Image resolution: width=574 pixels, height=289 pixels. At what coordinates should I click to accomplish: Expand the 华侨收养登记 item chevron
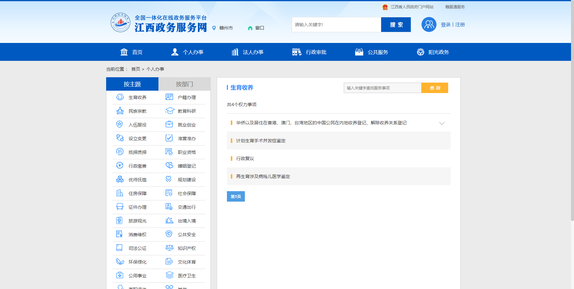pos(442,123)
